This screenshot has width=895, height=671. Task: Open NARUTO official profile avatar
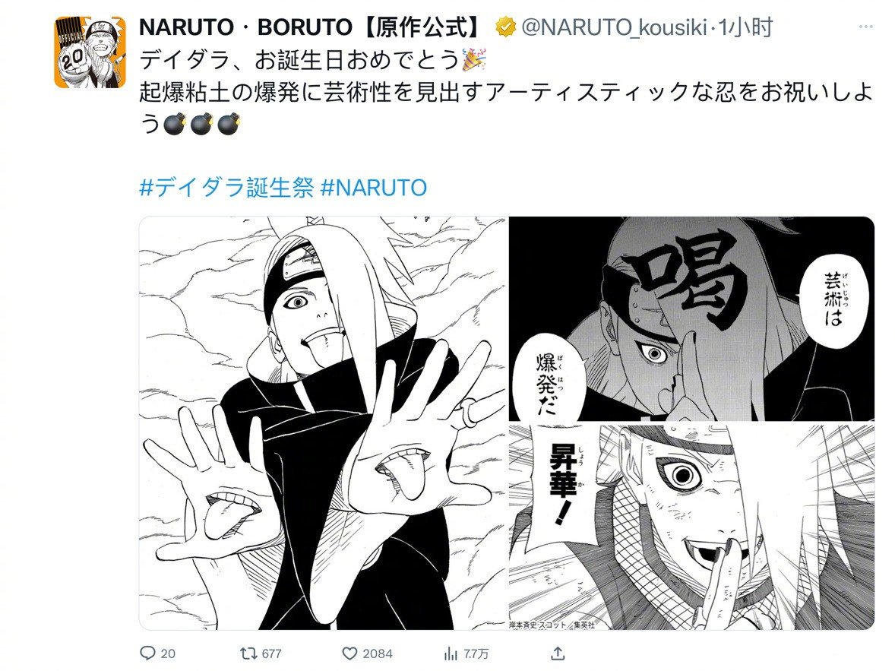tap(90, 52)
